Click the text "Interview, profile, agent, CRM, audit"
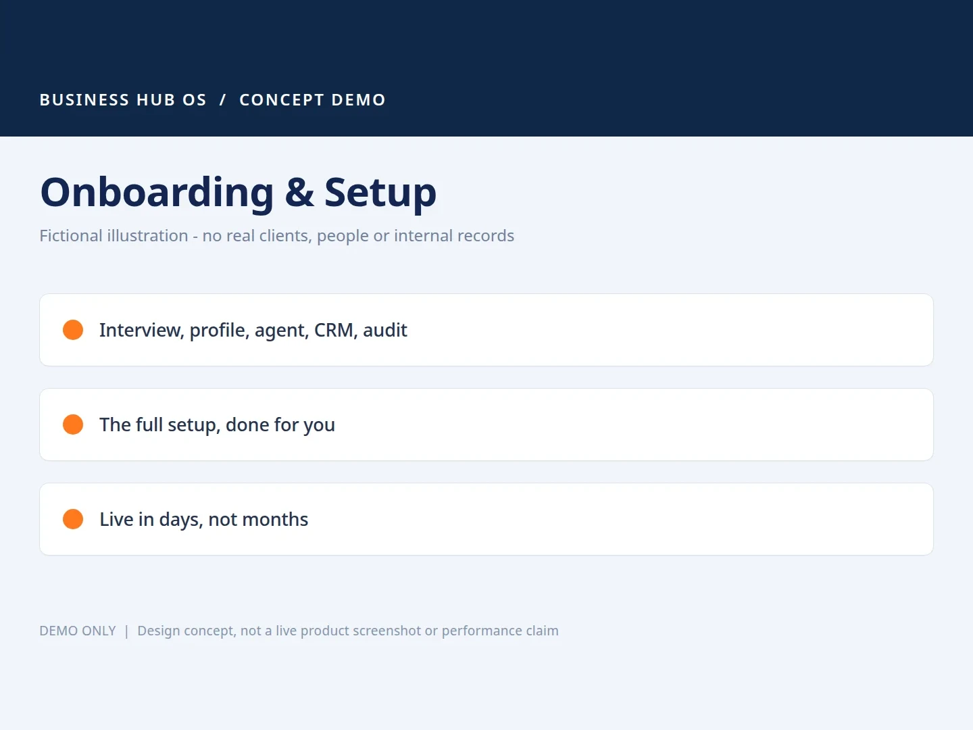 253,330
